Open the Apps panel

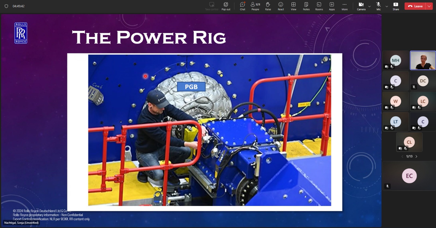[332, 6]
